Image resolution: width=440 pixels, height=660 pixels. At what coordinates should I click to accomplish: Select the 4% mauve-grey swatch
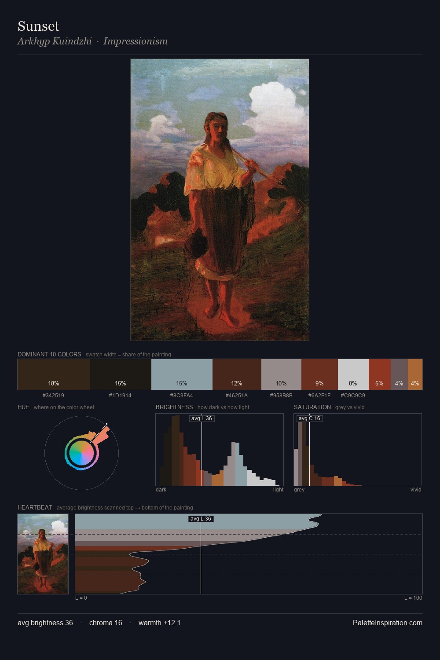399,374
